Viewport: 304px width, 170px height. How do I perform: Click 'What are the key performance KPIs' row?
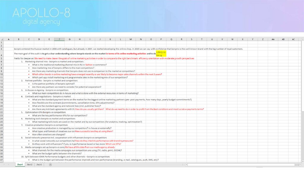pos(60,116)
